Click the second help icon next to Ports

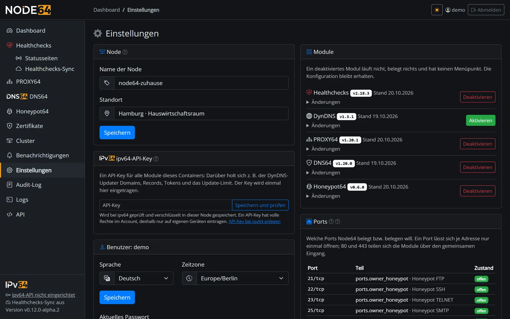pyautogui.click(x=338, y=222)
